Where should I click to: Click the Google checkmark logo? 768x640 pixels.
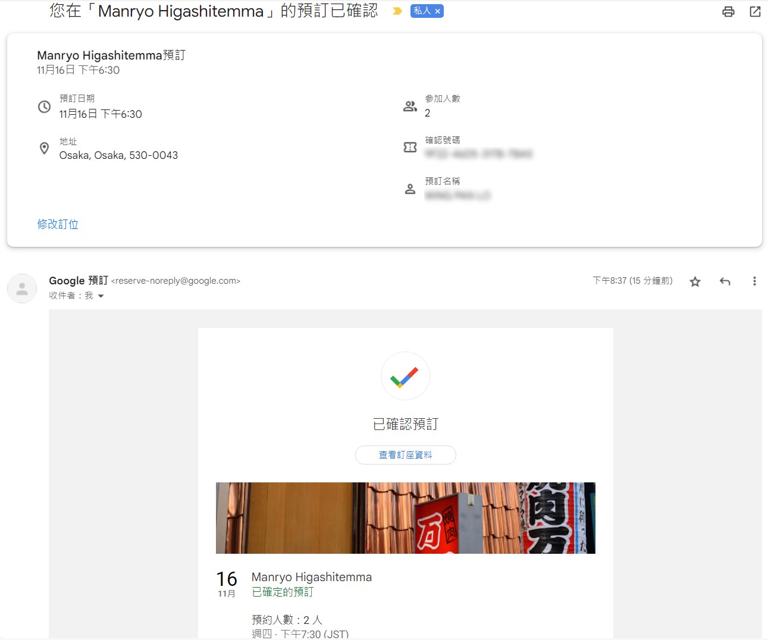(x=405, y=376)
